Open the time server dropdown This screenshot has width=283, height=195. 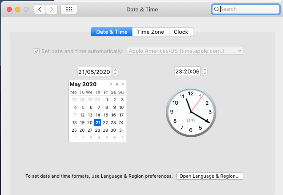185,51
